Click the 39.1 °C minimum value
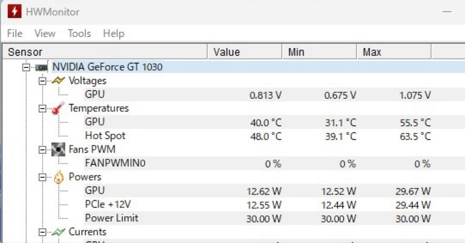The width and height of the screenshot is (465, 243). 341,137
